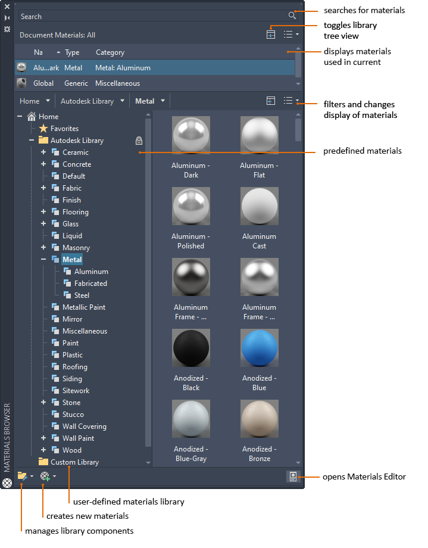The height and width of the screenshot is (548, 428).
Task: Select the Aluminum subcategory under Metal
Action: [x=91, y=272]
